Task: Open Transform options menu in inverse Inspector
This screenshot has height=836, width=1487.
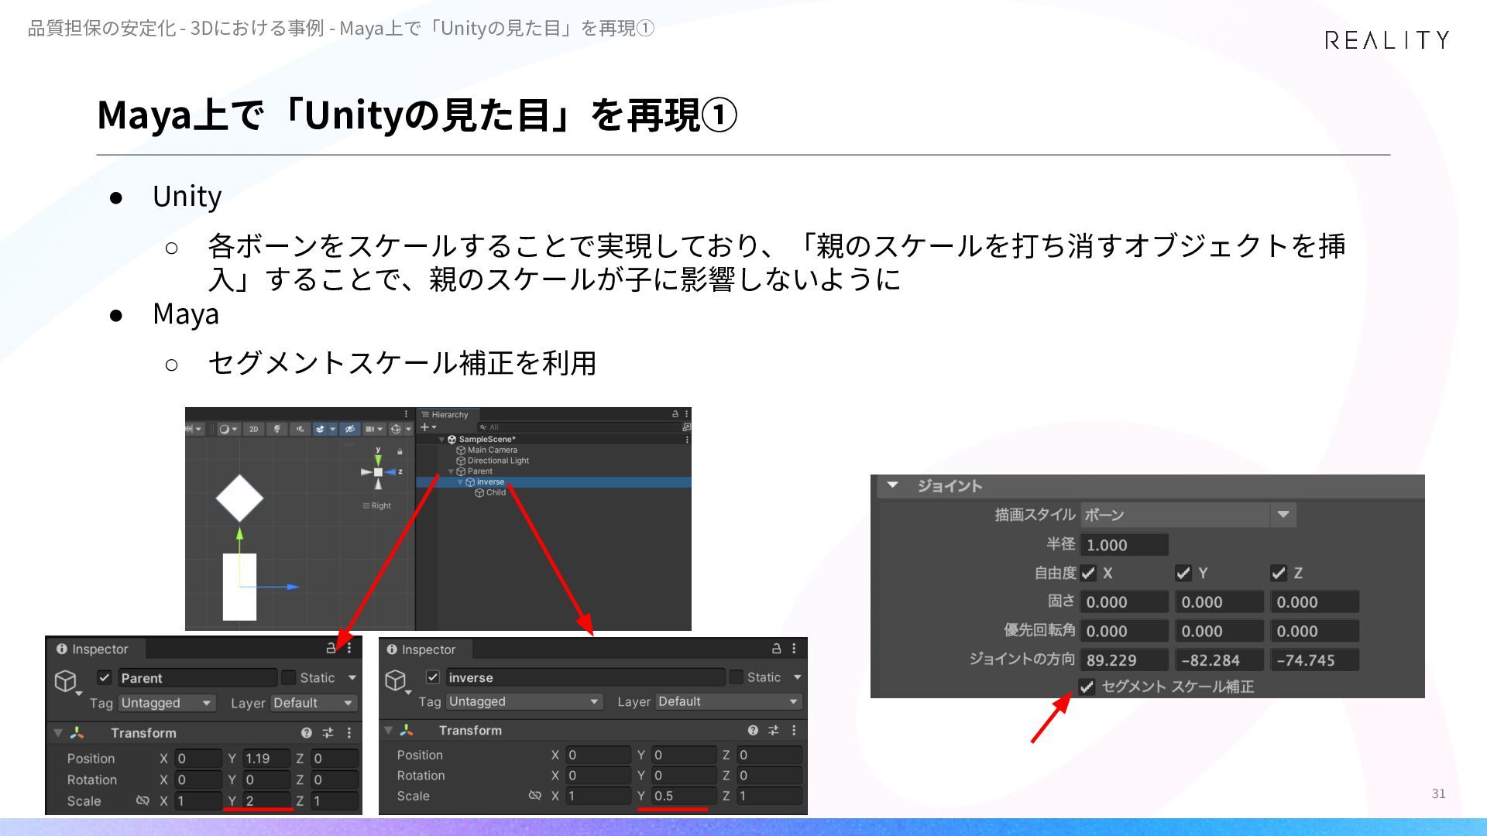Action: [794, 730]
